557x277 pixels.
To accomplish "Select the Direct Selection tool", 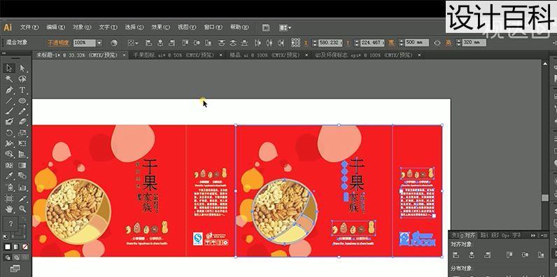I will point(22,68).
